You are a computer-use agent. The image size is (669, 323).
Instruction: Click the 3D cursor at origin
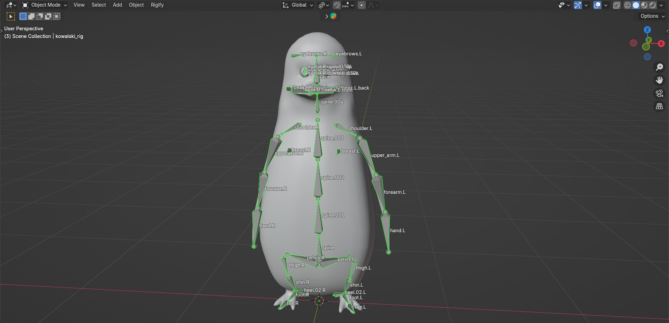coord(319,301)
